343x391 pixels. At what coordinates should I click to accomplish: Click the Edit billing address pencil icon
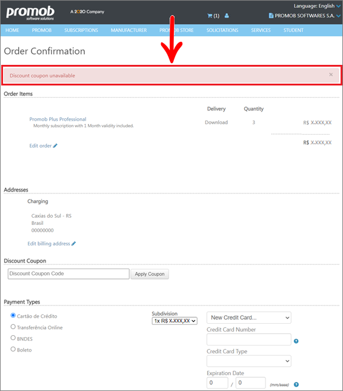click(73, 244)
